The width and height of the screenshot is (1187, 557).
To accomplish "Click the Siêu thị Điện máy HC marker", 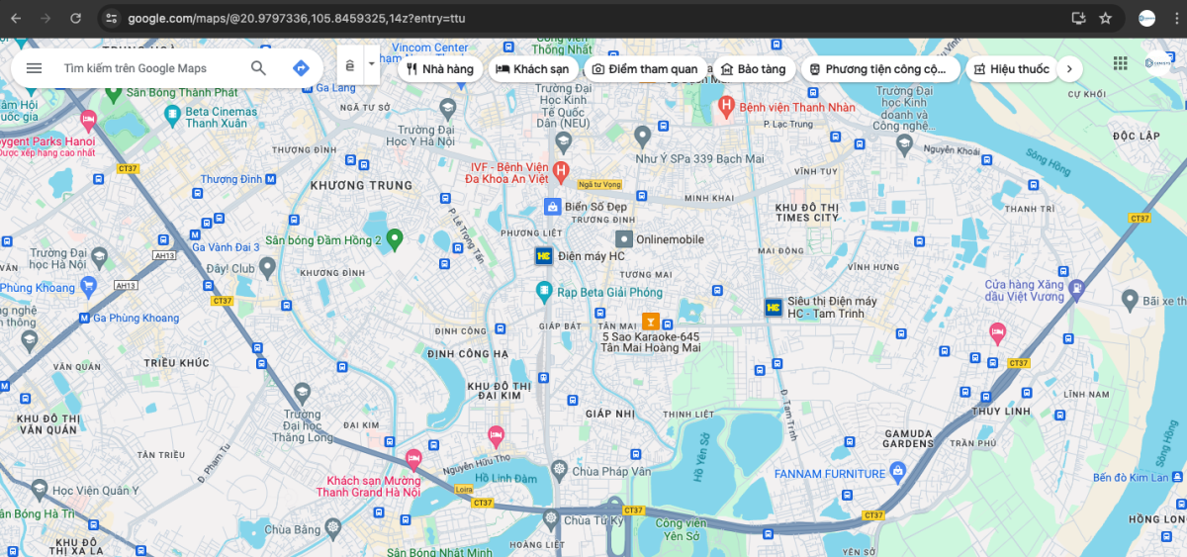I will (774, 307).
